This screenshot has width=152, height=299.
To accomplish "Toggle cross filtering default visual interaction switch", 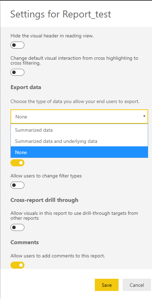I will pyautogui.click(x=17, y=72).
